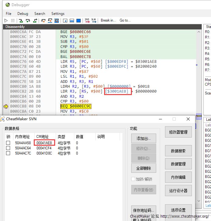Click the Step Into toolbar icon
211x221 pixels.
point(21,21)
